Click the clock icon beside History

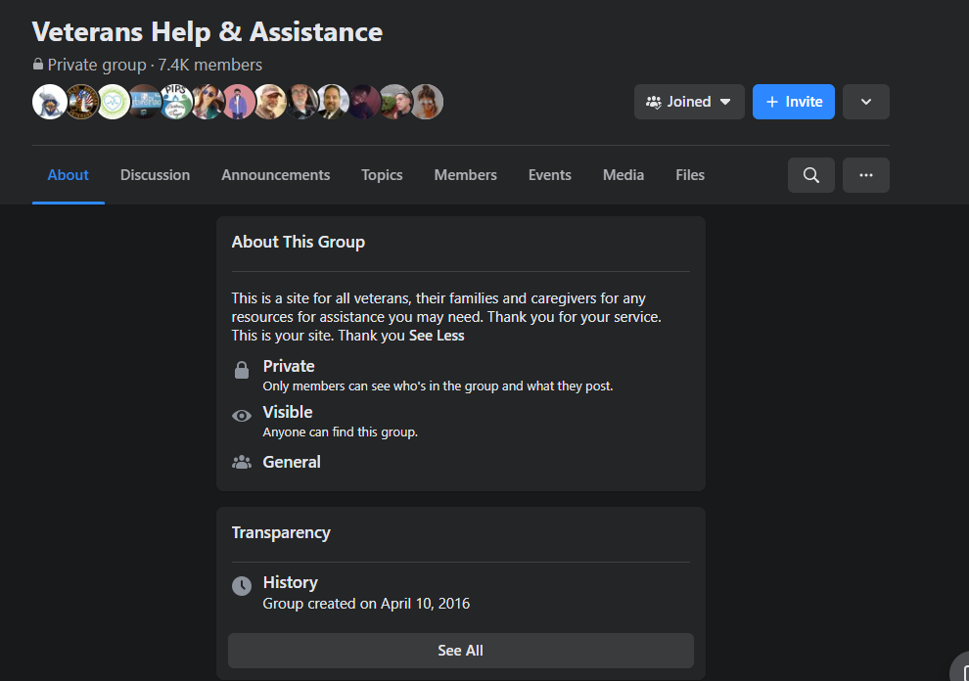pos(242,586)
